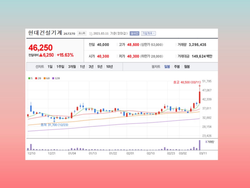Click the 봉차트 label
Viewport: 250px width, 188px height.
coord(156,67)
